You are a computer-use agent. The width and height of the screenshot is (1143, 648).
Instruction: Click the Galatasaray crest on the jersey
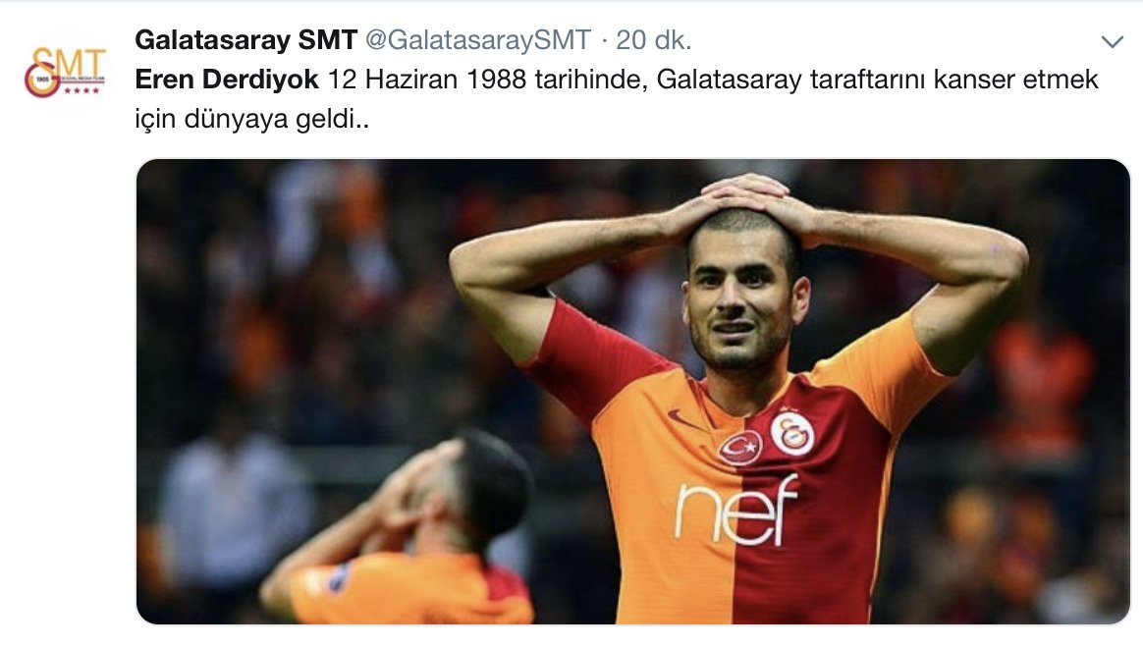tap(792, 433)
